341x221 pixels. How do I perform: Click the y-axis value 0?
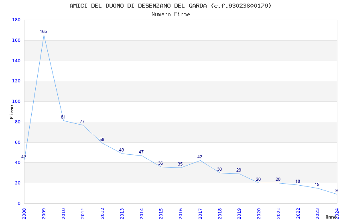tap(19, 203)
